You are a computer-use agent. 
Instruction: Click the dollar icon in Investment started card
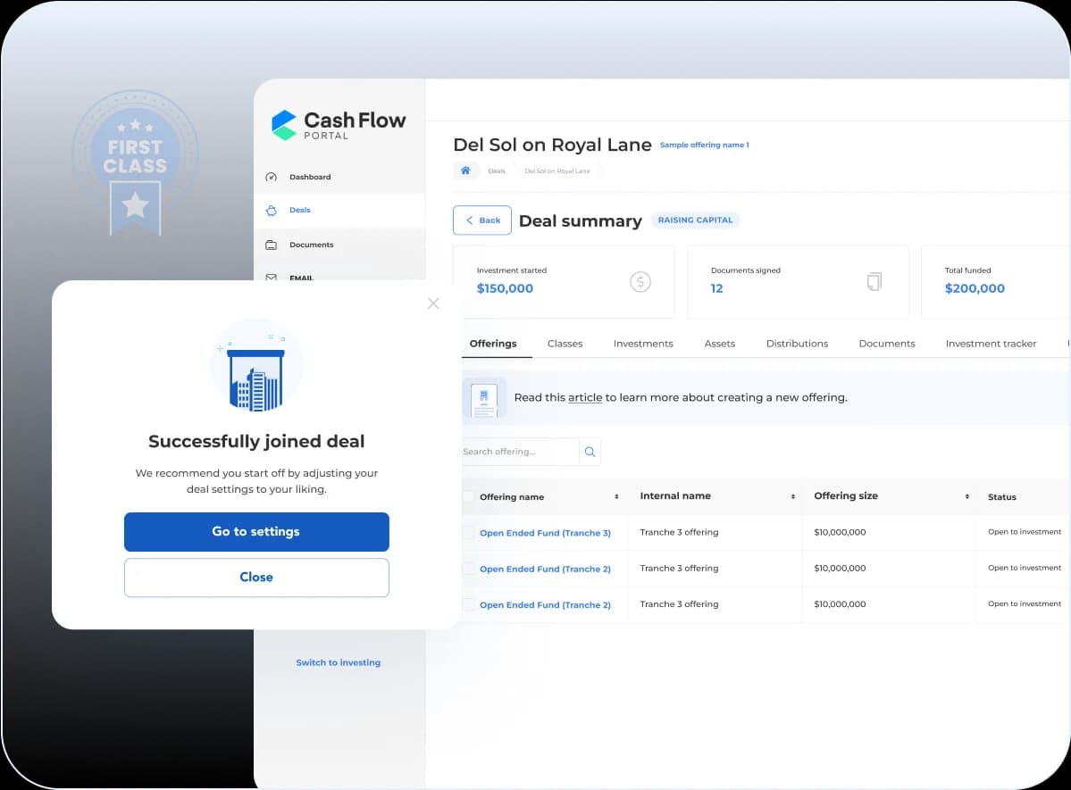[x=640, y=282]
